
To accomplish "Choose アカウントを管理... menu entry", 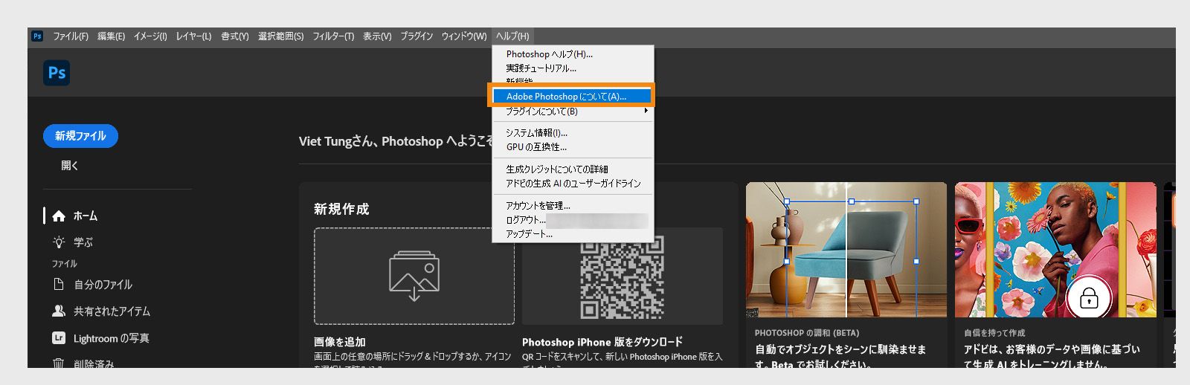I will click(x=573, y=206).
